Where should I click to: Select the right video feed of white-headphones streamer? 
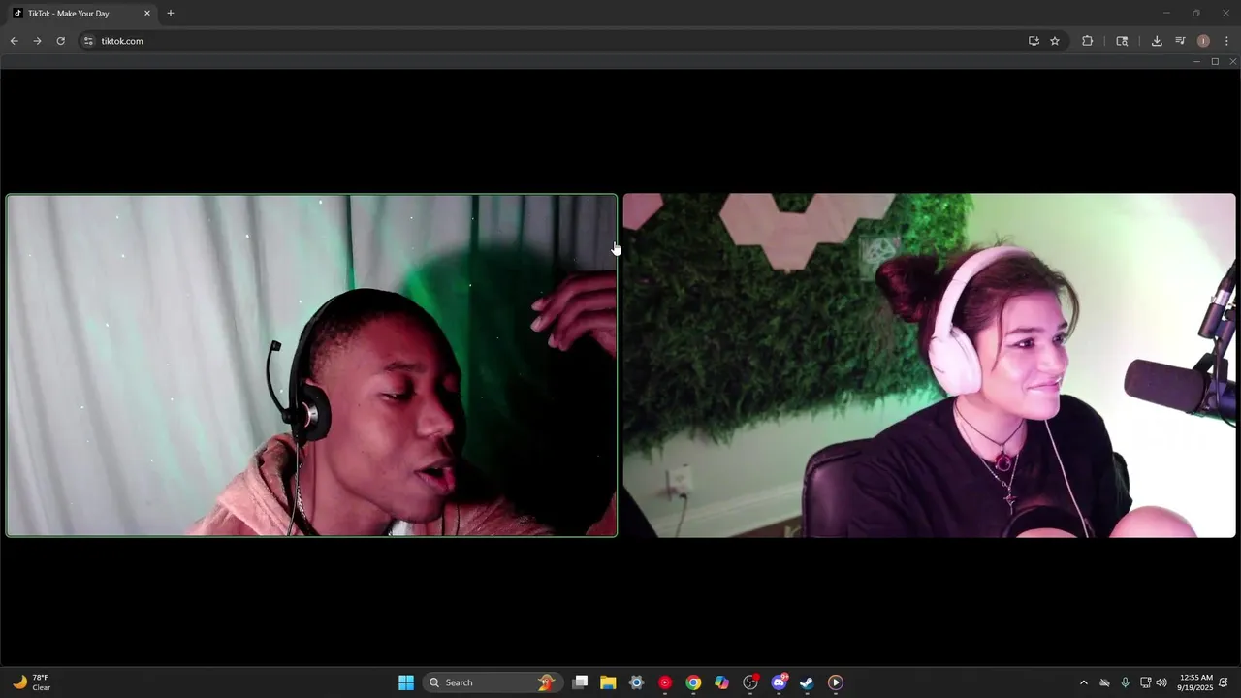(929, 365)
